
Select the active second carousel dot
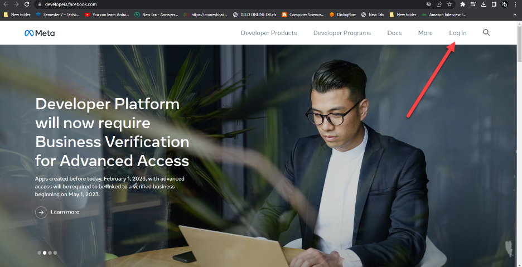(45, 253)
